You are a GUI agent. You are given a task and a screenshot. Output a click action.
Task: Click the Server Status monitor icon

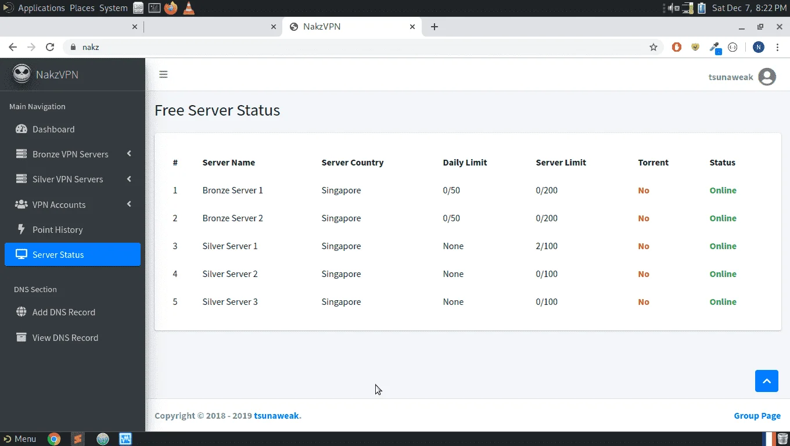(21, 254)
